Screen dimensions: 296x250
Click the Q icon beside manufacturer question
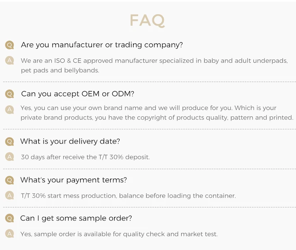pyautogui.click(x=9, y=45)
